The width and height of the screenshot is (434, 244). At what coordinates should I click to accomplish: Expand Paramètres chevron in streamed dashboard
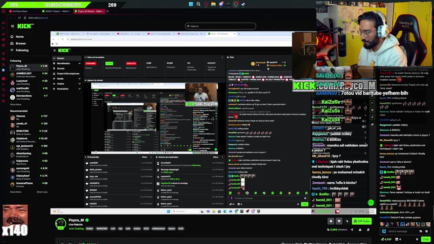coord(79,89)
